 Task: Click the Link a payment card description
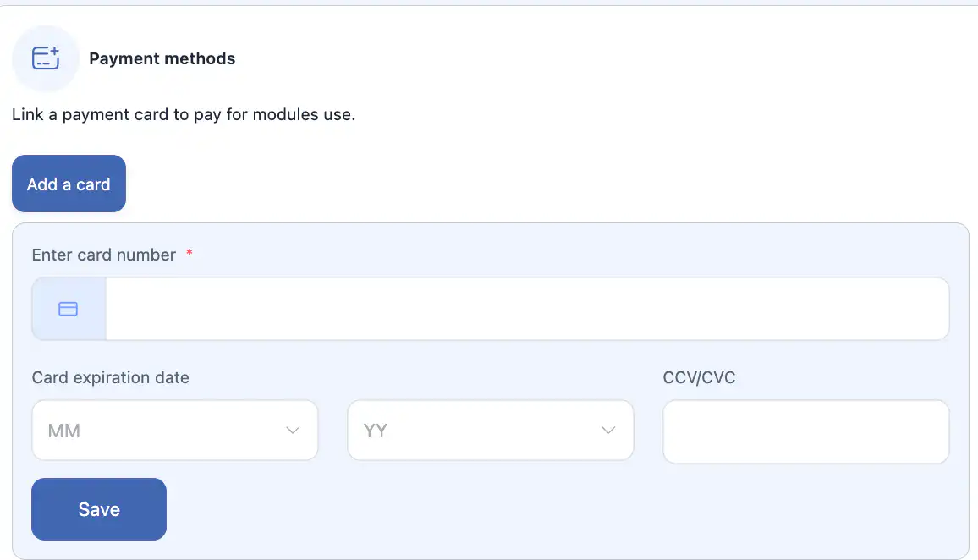[184, 114]
